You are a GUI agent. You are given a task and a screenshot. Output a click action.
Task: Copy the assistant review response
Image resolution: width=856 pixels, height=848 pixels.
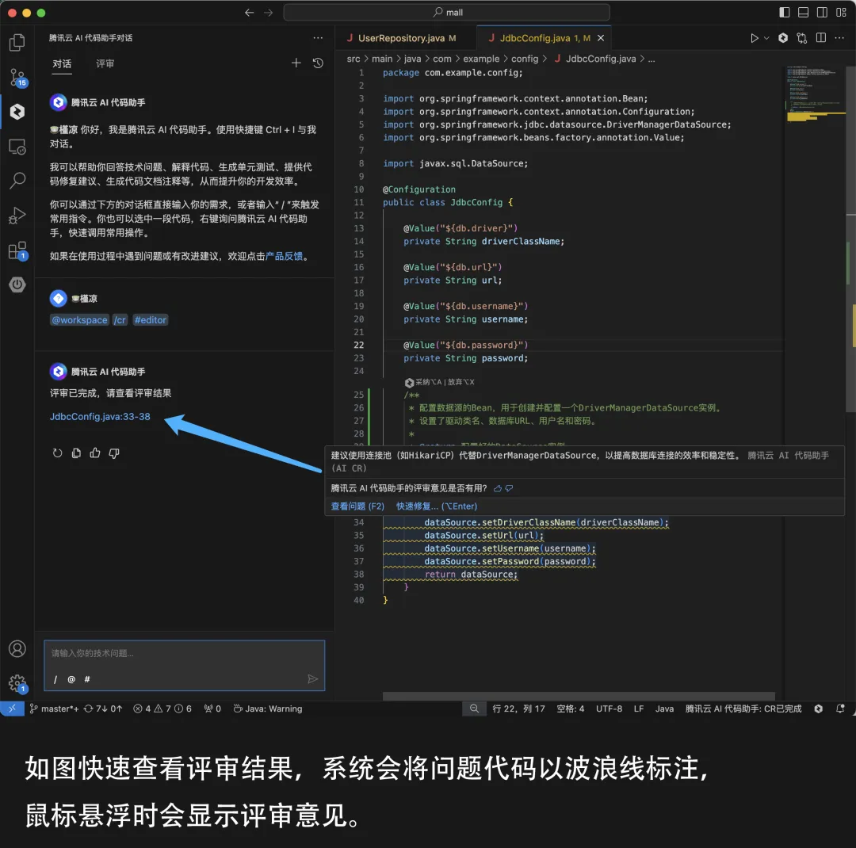(x=76, y=453)
